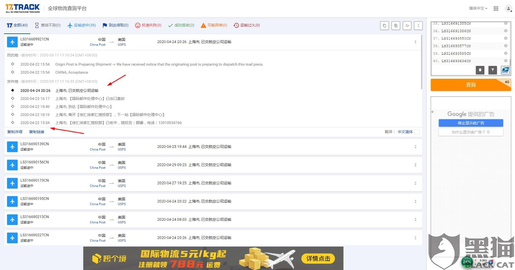
Task: Switch to 到达待取(0) tab
Action: [x=115, y=25]
